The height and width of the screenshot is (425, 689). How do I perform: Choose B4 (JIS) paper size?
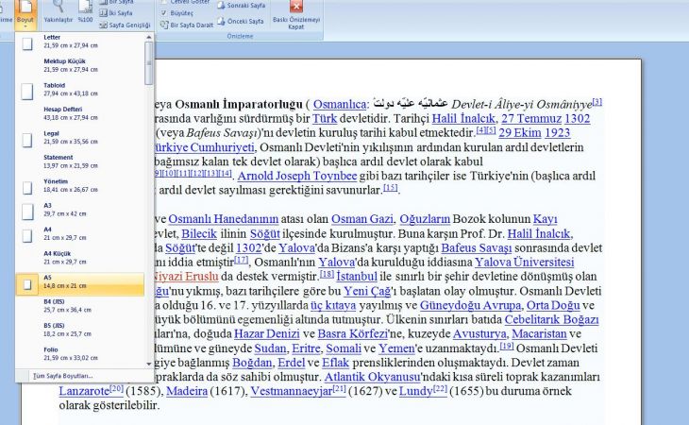[x=79, y=305]
